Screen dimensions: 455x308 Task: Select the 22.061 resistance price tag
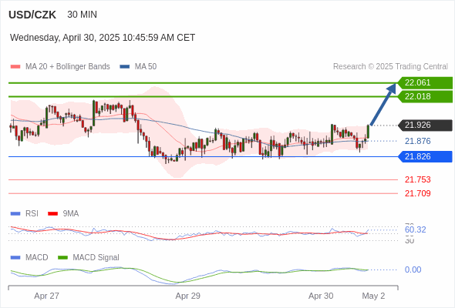coord(425,83)
